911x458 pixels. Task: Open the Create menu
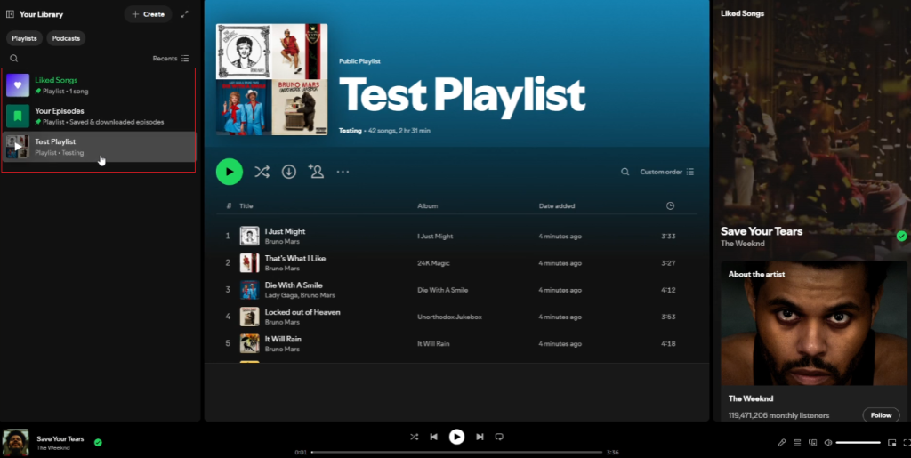pos(149,14)
